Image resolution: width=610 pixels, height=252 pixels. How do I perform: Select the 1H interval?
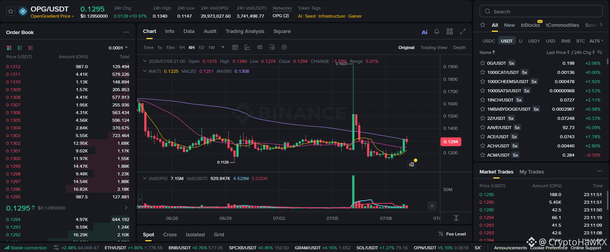[x=182, y=47]
